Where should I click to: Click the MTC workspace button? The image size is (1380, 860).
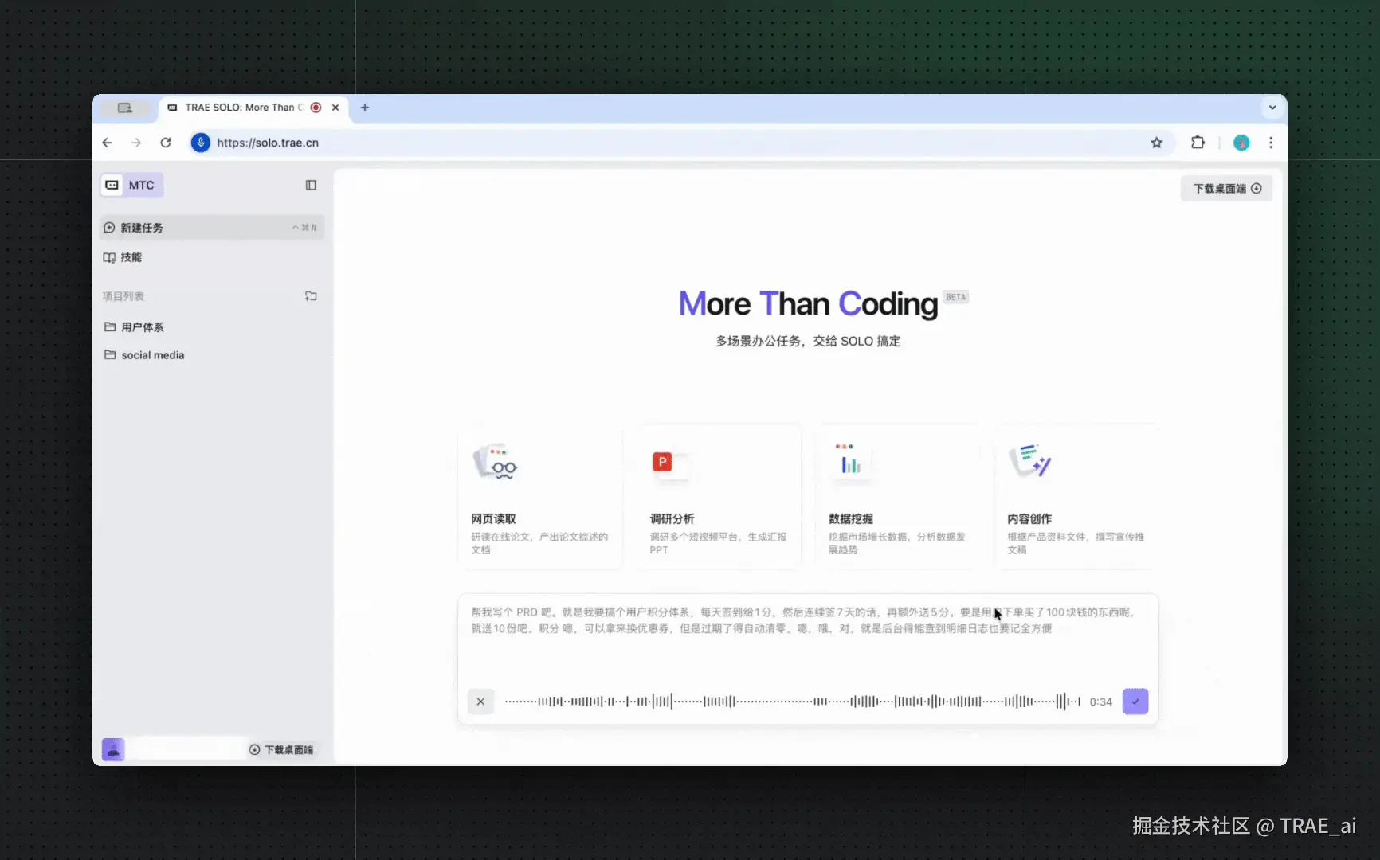coord(132,186)
